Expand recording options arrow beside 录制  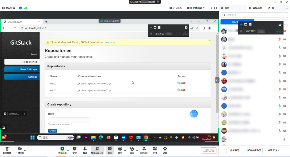tap(125, 150)
